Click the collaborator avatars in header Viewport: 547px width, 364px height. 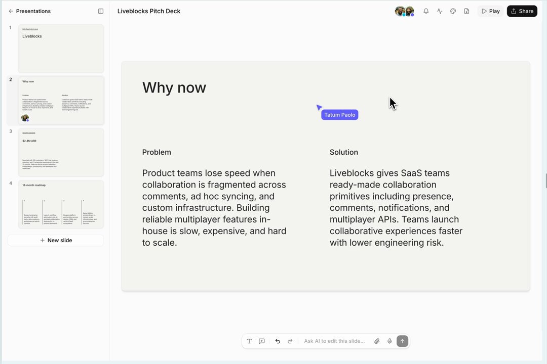pyautogui.click(x=404, y=11)
